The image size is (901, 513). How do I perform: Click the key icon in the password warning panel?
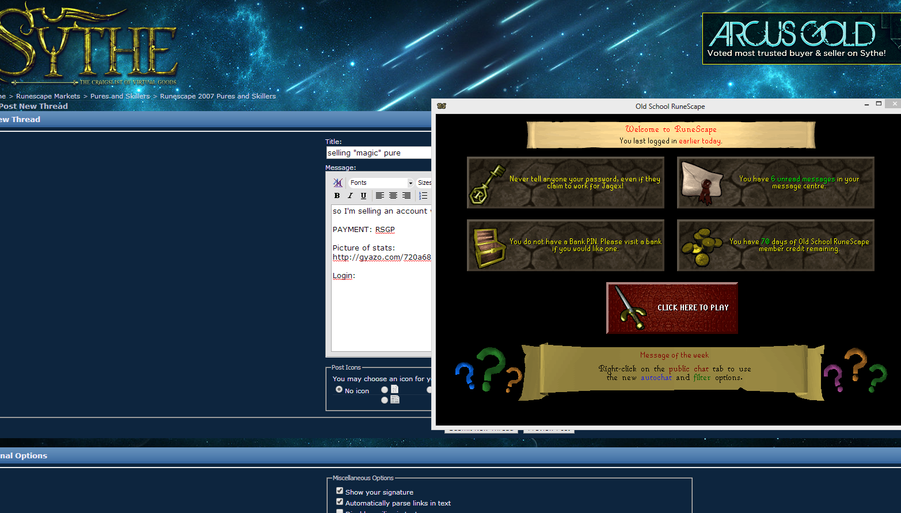pos(487,184)
